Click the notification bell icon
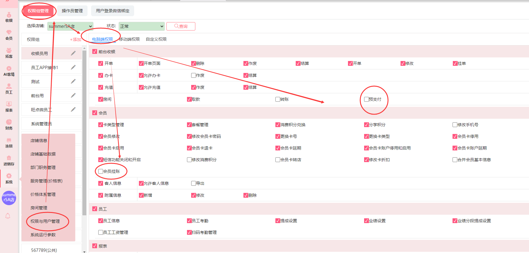Screen dimensions: 529x253 [8, 216]
